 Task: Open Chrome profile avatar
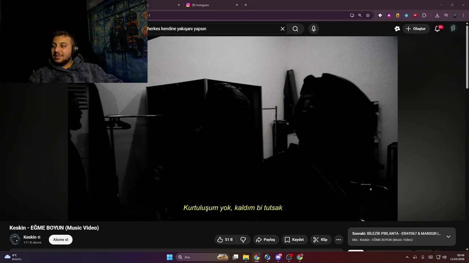tap(455, 15)
